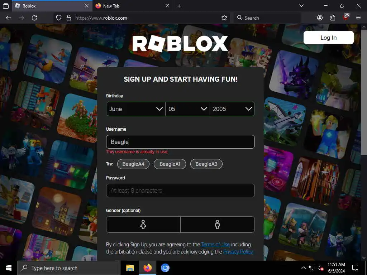Open the taskbar clock showing 11:51 AM
Screen dimensions: 367x275
tap(336, 268)
